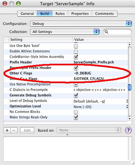Screen dimensions: 135x165
Task: Click the purple help question mark button
Action: pos(128,130)
